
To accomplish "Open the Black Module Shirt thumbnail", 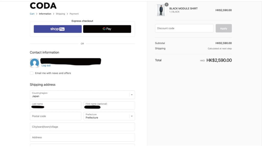I will coord(161,10).
